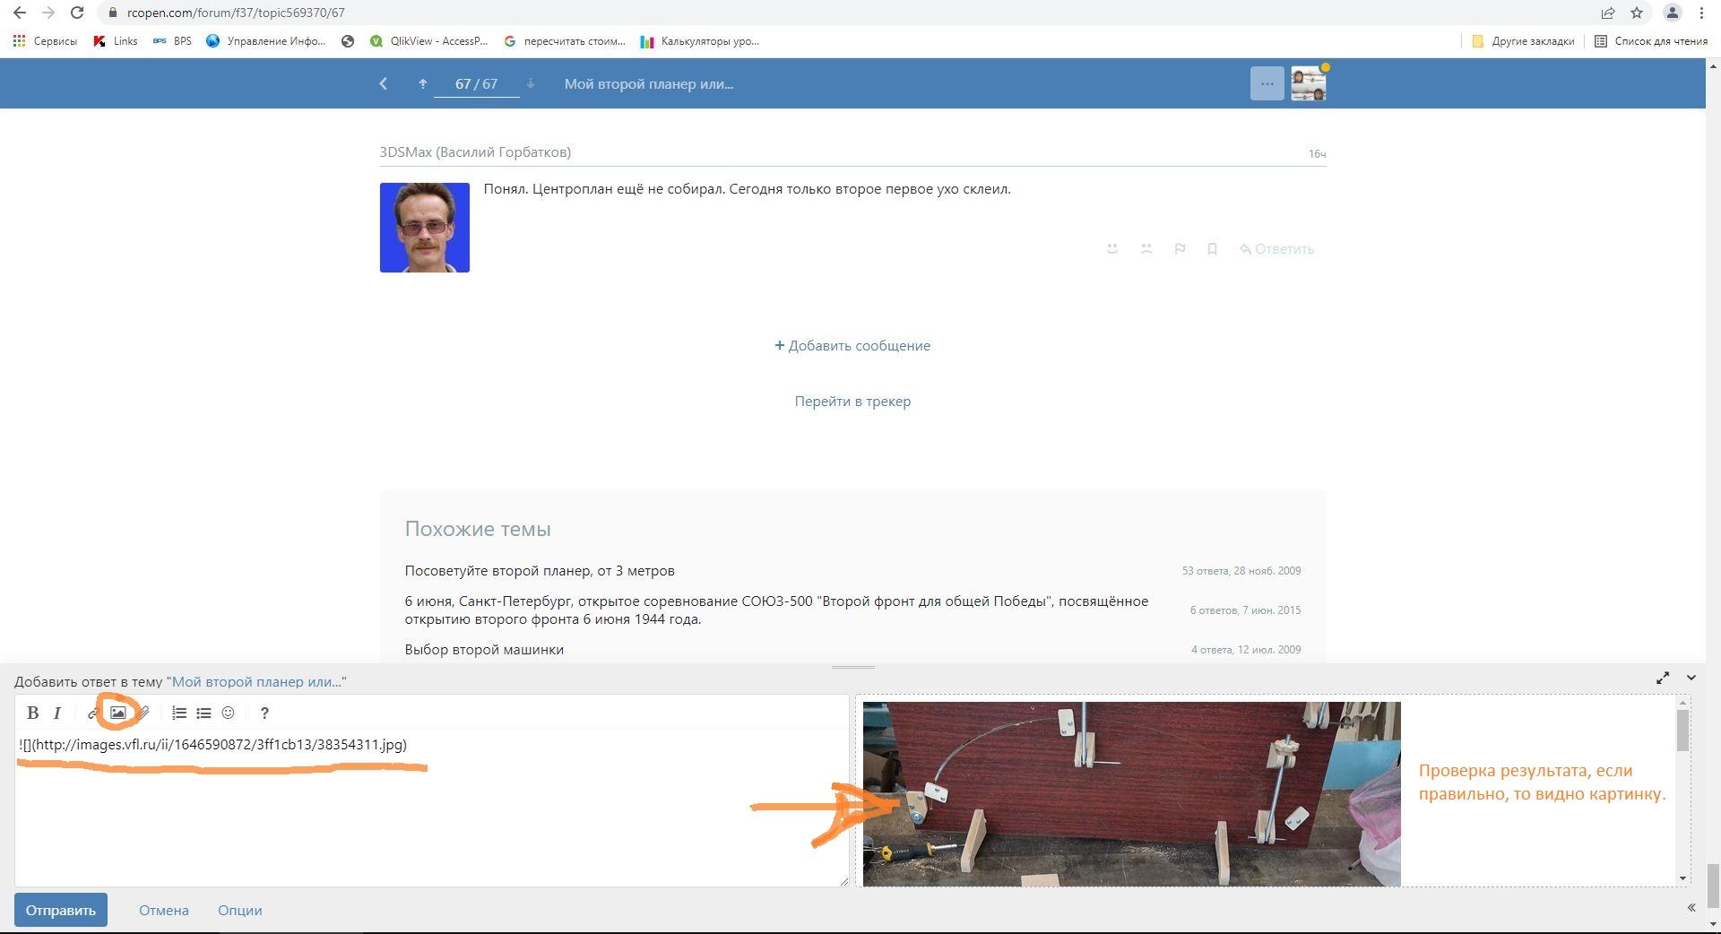Screen dimensions: 1721x934
Task: Expand the reply editor to full screen
Action: [x=1663, y=678]
